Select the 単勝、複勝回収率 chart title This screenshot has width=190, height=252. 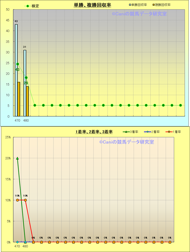click(x=92, y=5)
